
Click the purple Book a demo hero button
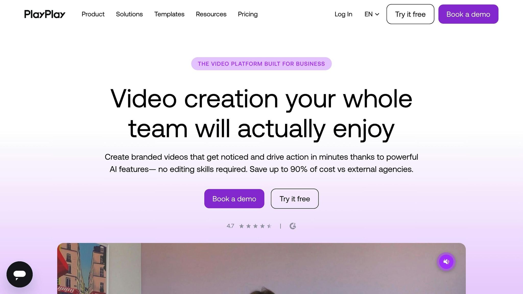coord(234,199)
